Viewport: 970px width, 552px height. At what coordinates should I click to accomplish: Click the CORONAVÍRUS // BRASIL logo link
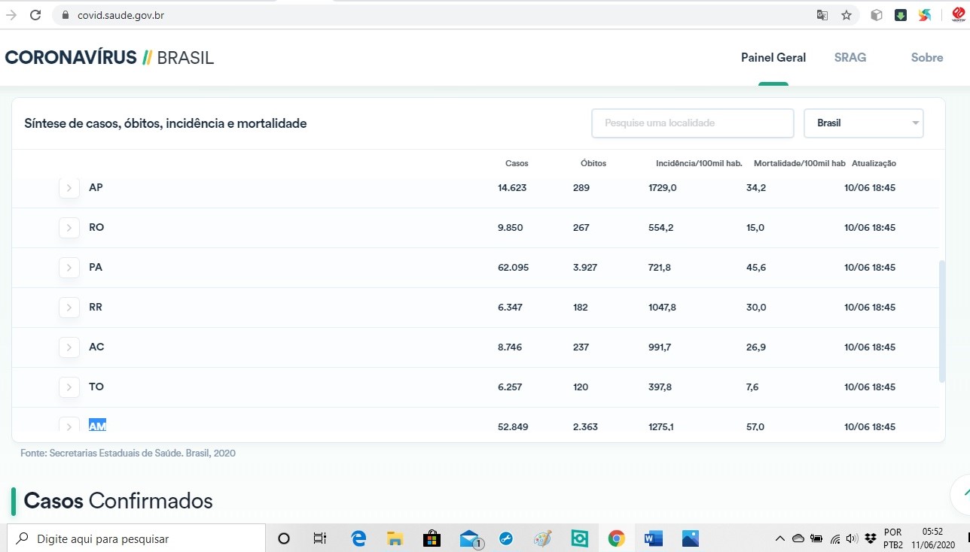[x=109, y=58]
